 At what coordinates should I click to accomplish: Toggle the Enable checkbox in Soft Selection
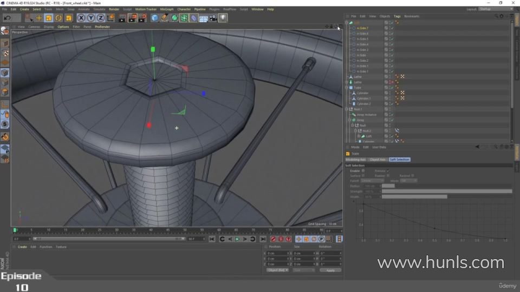(x=363, y=171)
